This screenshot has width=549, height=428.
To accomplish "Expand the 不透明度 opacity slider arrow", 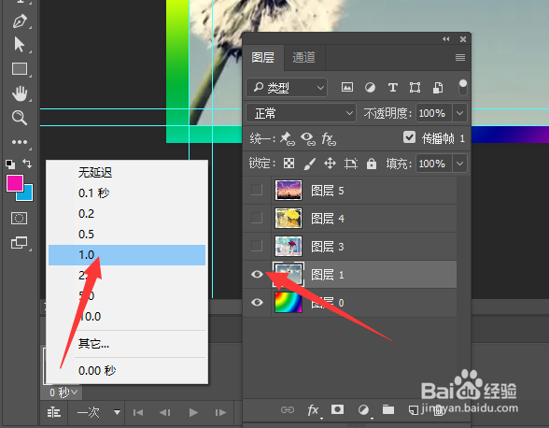I will [x=459, y=113].
